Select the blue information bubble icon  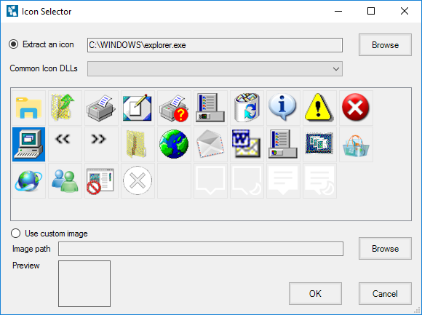[x=283, y=108]
